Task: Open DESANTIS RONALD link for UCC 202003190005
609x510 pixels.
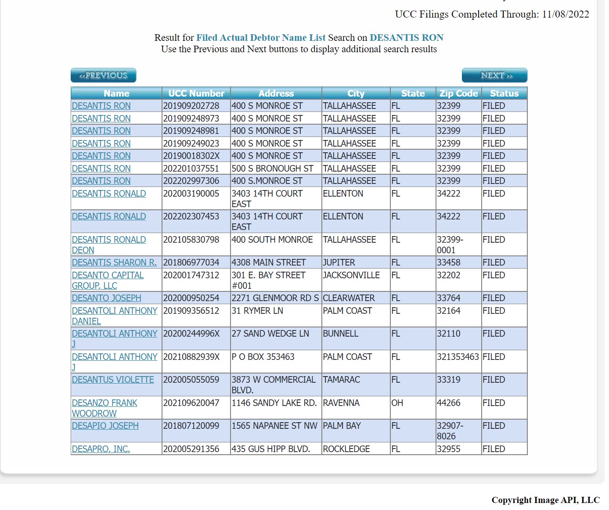Action: tap(109, 194)
